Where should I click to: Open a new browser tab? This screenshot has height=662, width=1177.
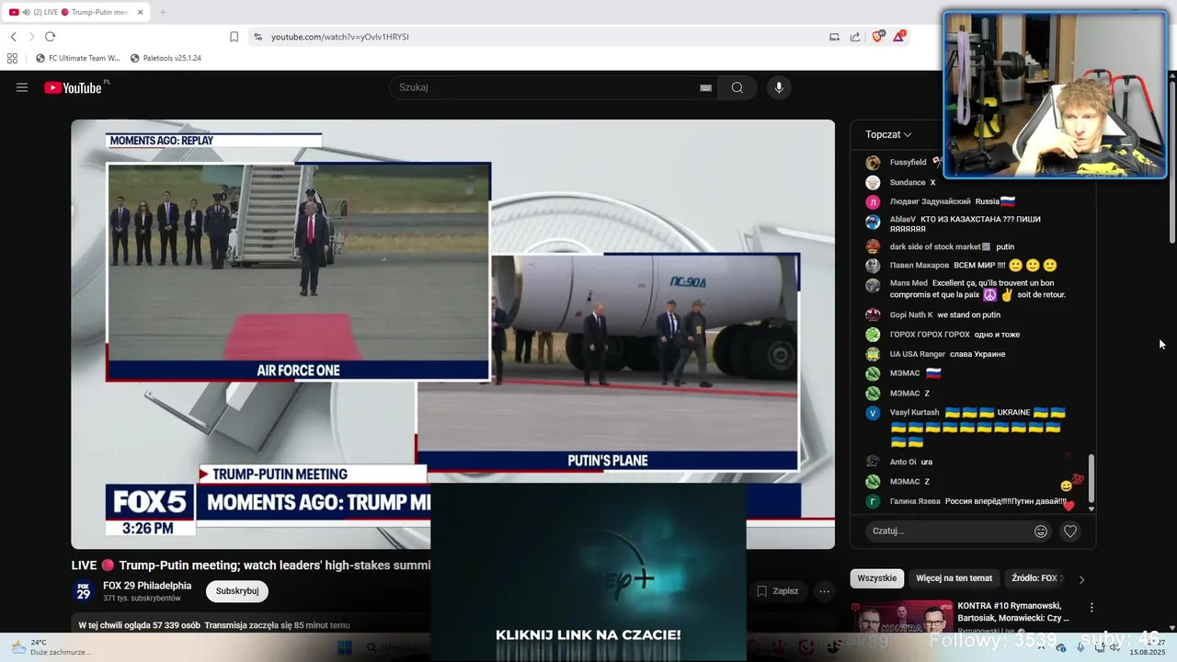coord(163,12)
